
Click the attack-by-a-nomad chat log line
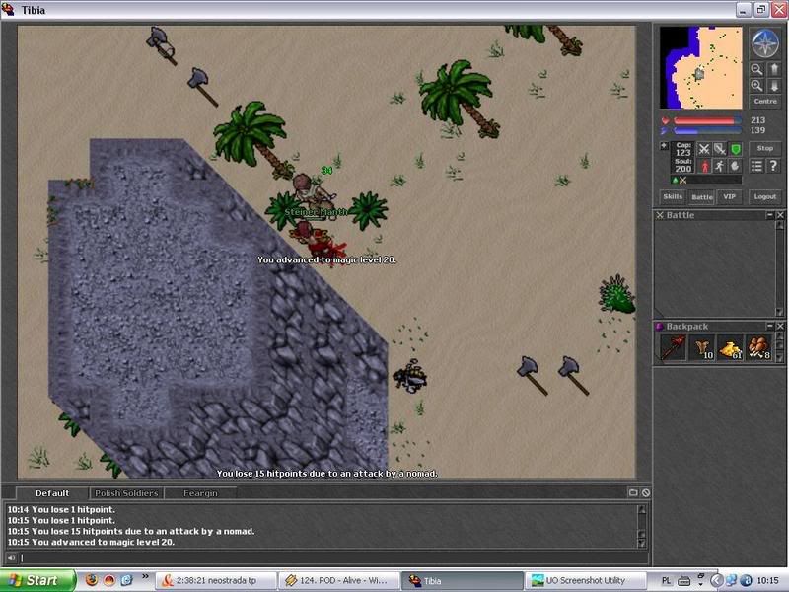(131, 531)
